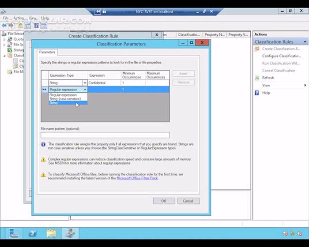
Task: Click the File Server Resource Manager taskbar icon
Action: 70,233
